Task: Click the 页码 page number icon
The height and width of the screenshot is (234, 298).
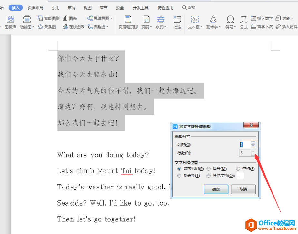Action: 146,20
